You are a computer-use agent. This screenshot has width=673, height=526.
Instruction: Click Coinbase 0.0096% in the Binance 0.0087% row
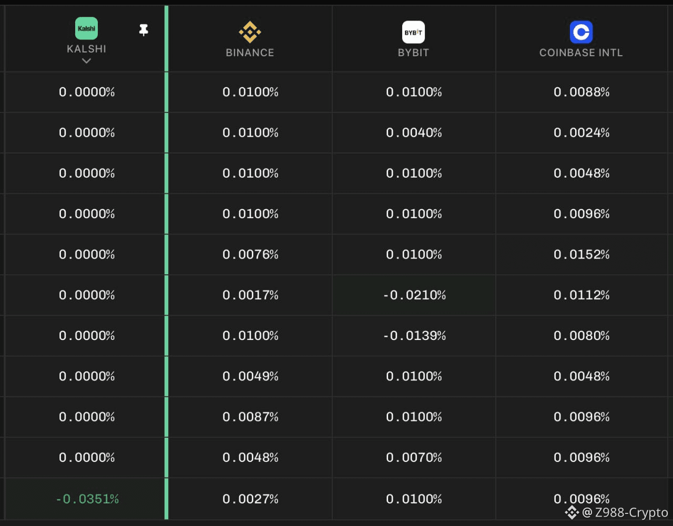582,417
